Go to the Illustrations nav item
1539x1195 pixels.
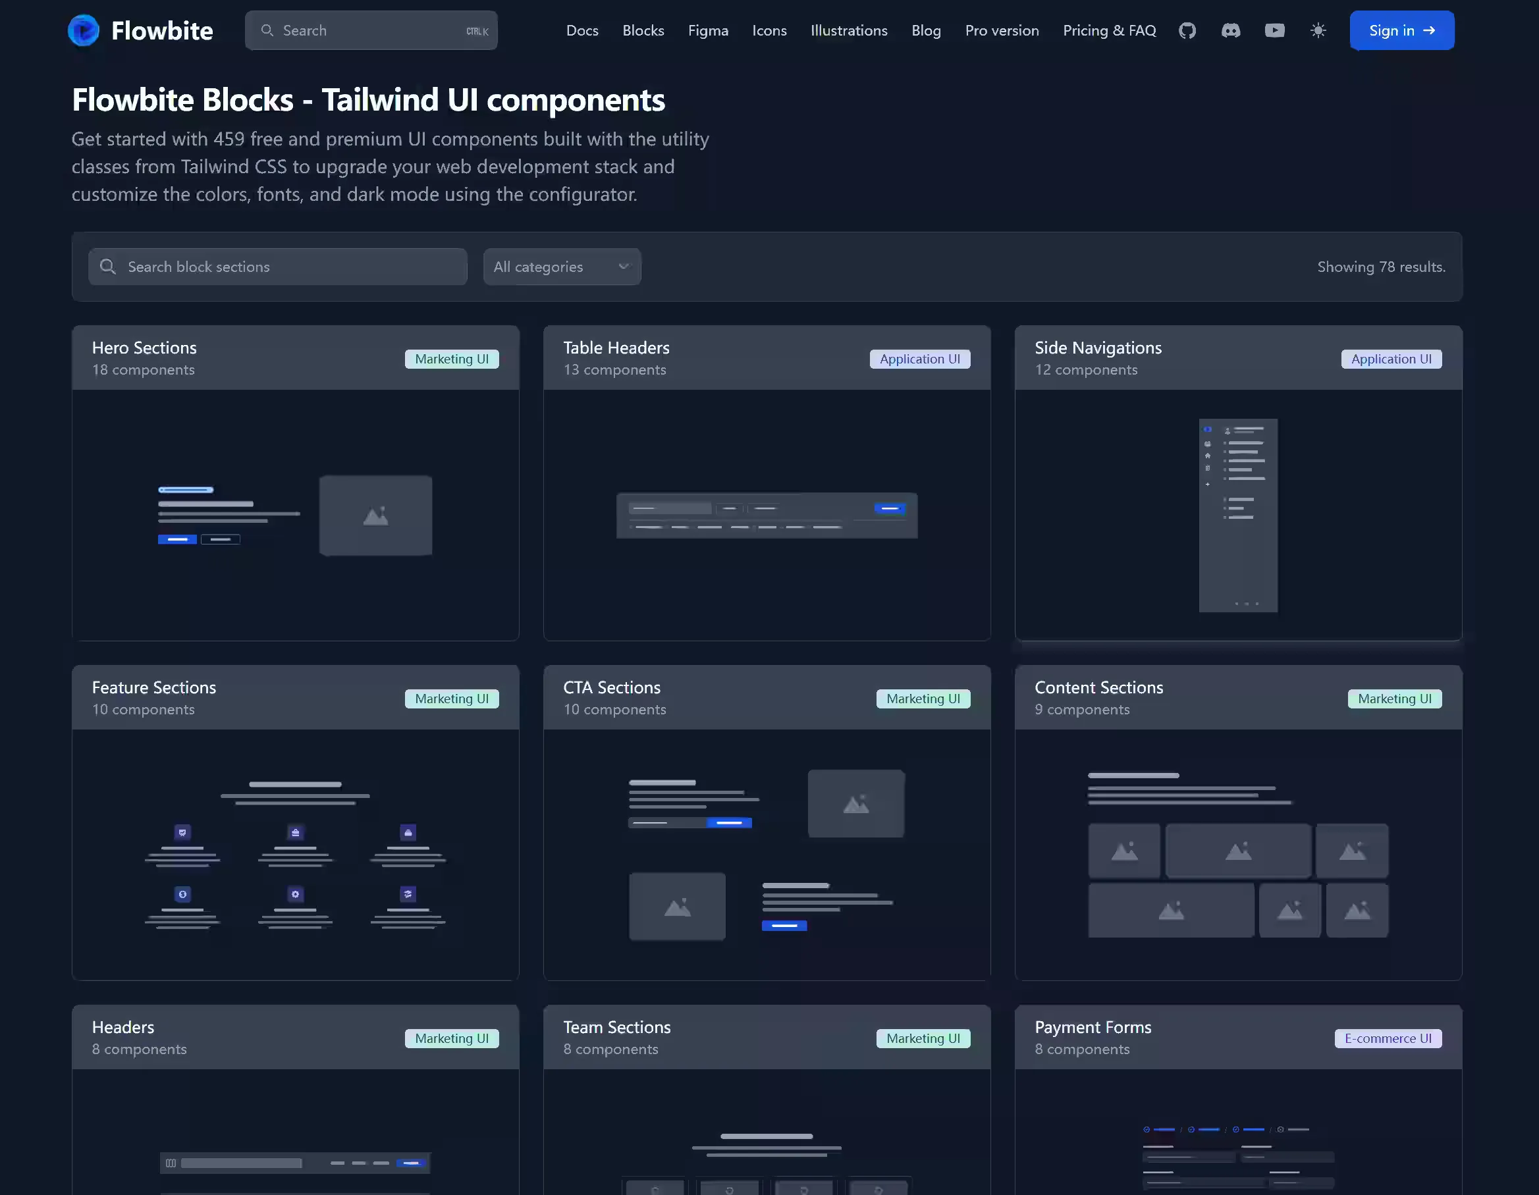[x=848, y=30]
